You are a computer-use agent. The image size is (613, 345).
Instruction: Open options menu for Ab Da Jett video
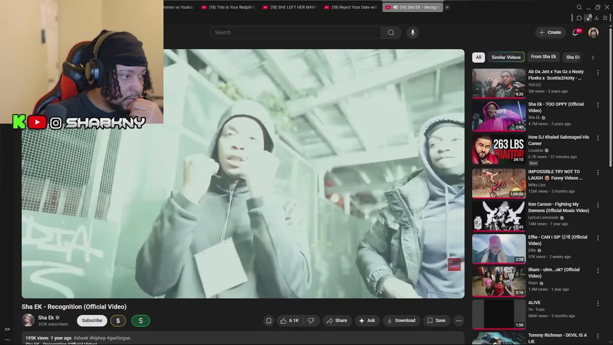coord(598,72)
